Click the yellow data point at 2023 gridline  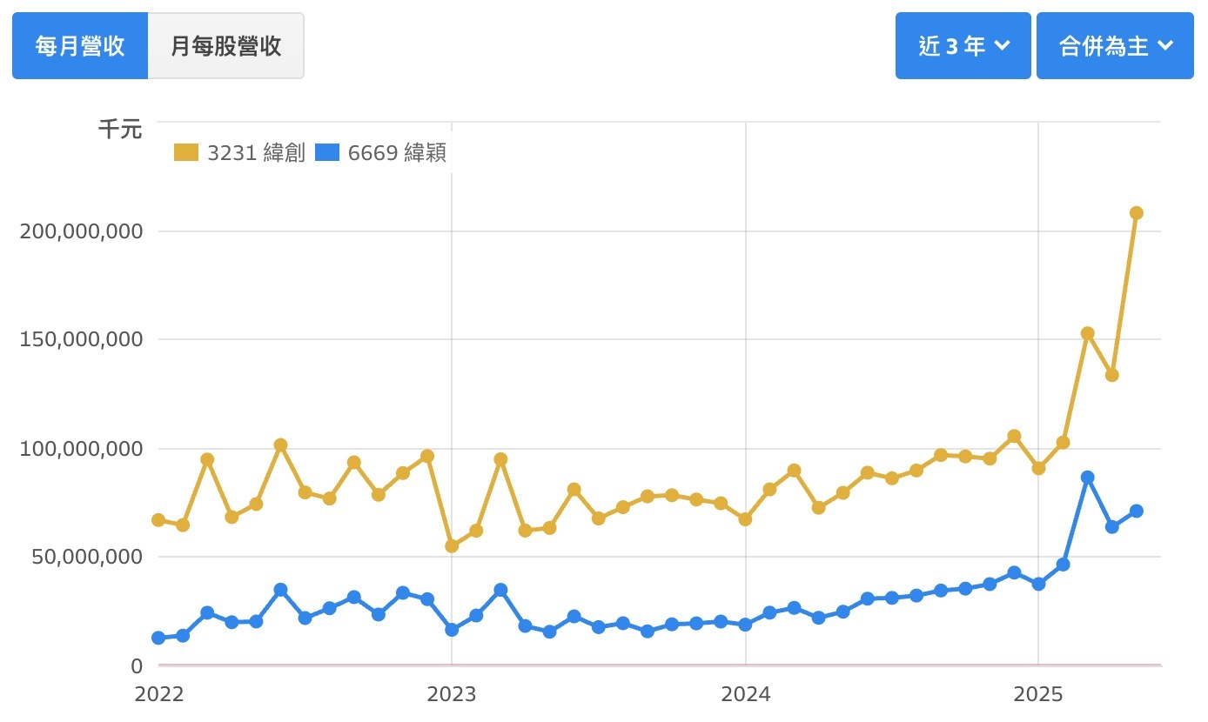[x=452, y=546]
